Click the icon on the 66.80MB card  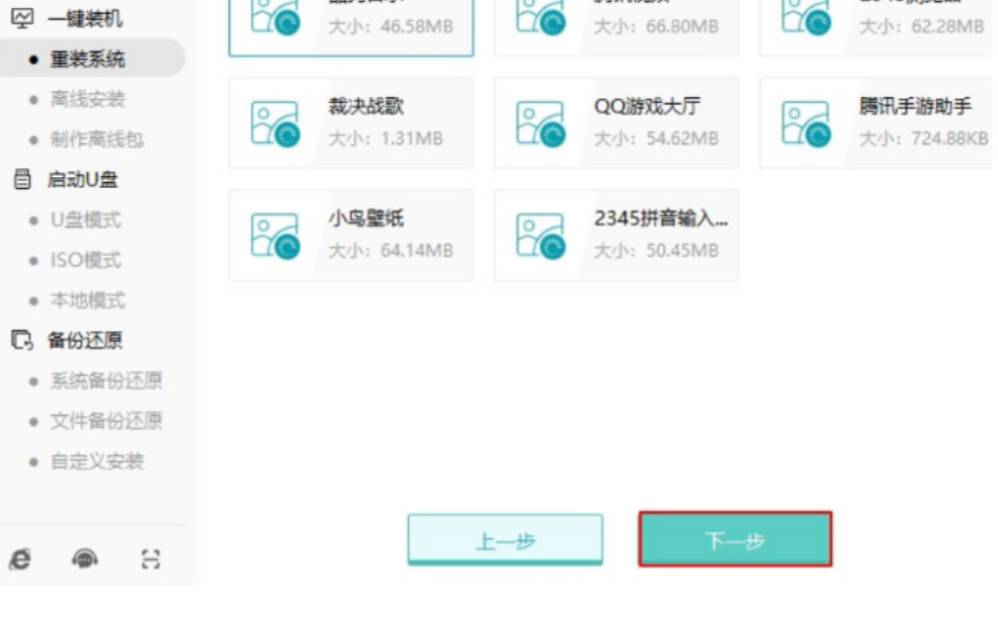541,17
